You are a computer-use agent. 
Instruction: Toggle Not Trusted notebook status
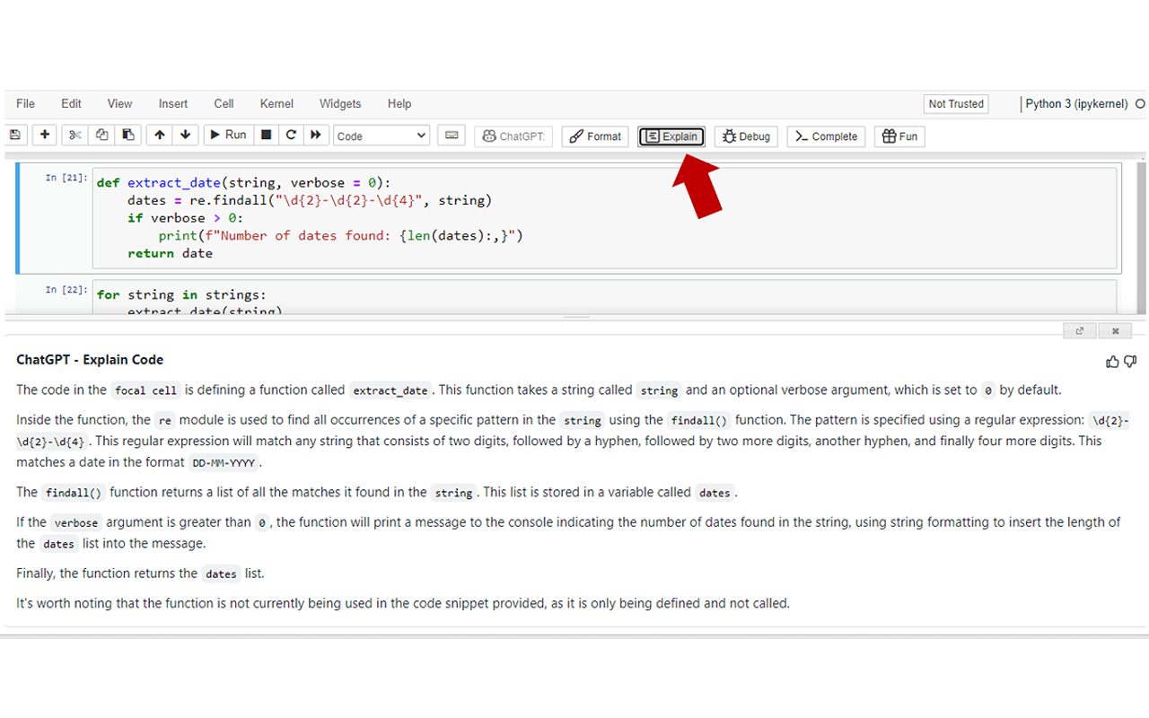(x=956, y=103)
